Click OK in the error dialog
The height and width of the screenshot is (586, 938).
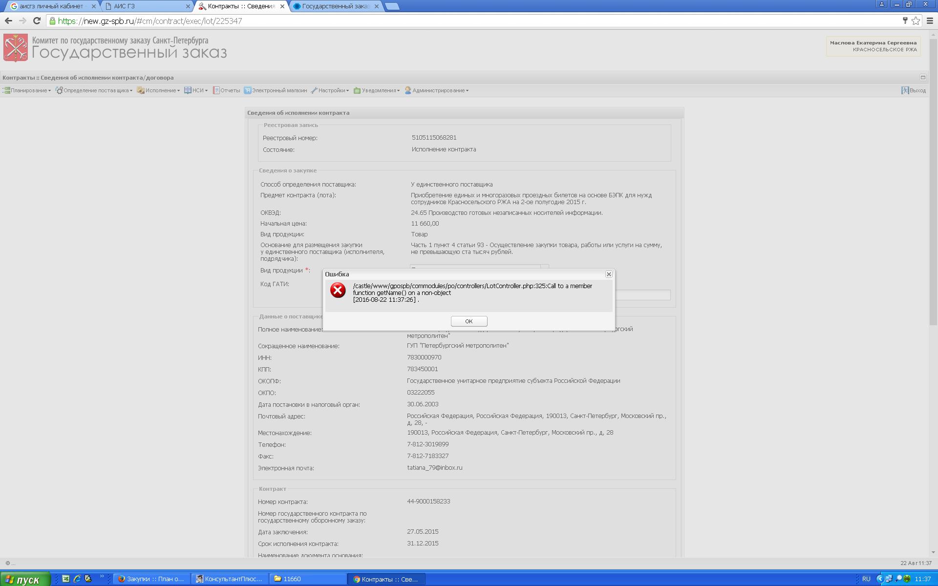[469, 321]
